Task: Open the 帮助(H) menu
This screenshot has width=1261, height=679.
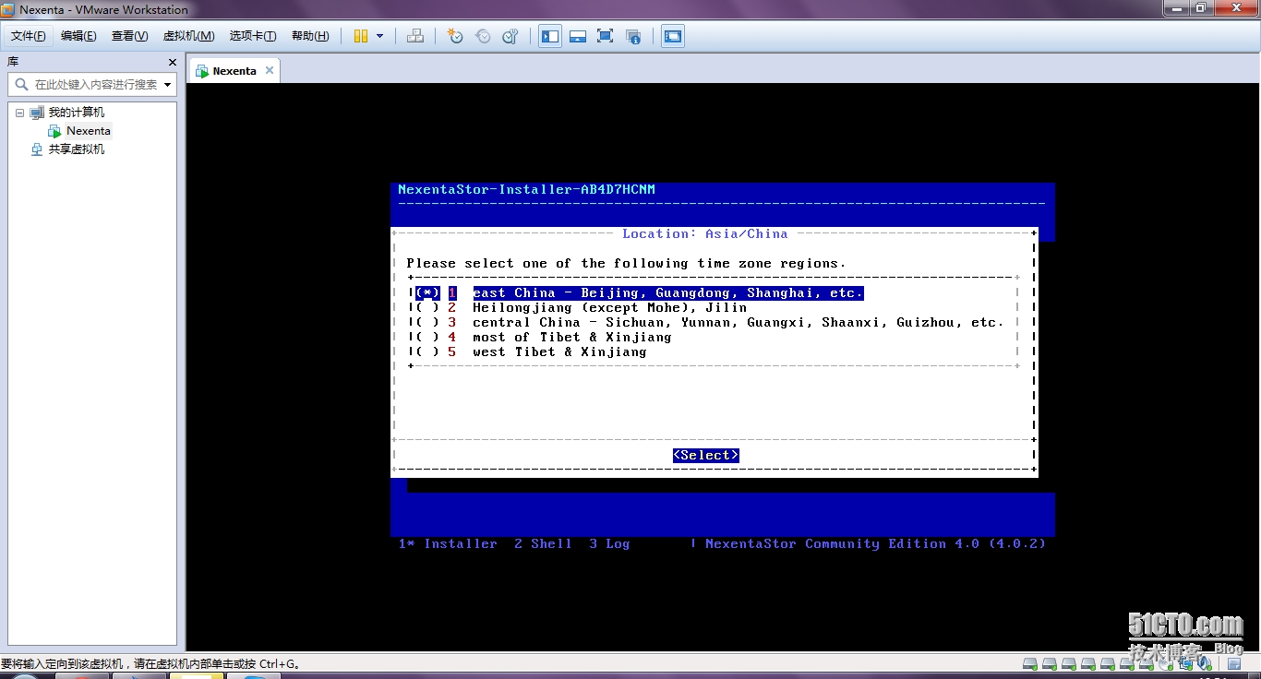Action: pos(310,36)
